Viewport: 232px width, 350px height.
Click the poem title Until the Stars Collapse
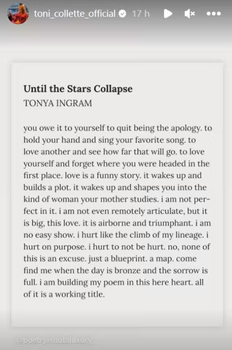(x=78, y=89)
